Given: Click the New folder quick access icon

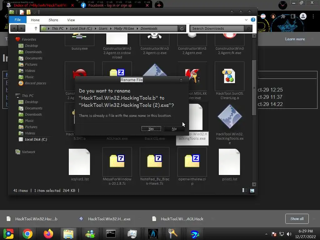Looking at the screenshot, I should pos(28,12).
